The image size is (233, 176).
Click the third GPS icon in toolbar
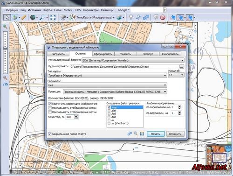(x=190, y=17)
